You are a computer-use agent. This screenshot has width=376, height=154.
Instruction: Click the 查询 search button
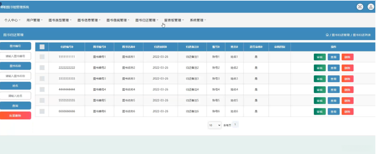point(15,106)
